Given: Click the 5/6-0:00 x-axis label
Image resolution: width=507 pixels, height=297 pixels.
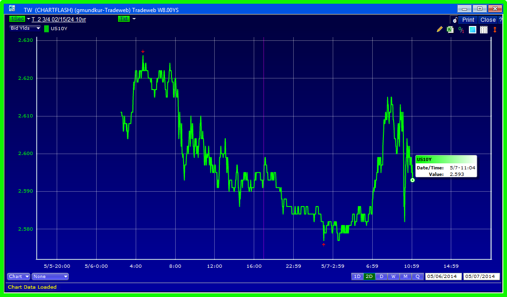Looking at the screenshot, I should tap(96, 266).
